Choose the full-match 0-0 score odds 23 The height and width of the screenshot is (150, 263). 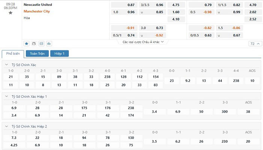tap(172, 81)
